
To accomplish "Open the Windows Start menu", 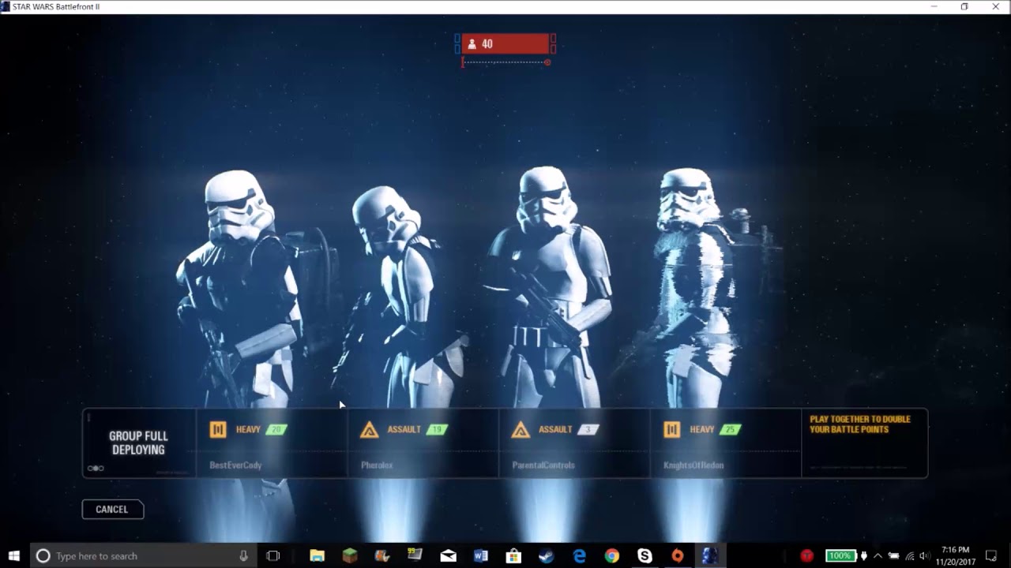I will pos(14,556).
